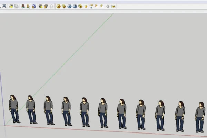Click the Preview in Google Earth globe icon
207x138 pixels.
tap(34, 6)
